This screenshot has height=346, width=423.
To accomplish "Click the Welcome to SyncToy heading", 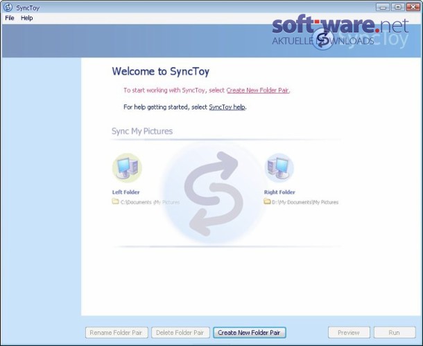I will [161, 71].
